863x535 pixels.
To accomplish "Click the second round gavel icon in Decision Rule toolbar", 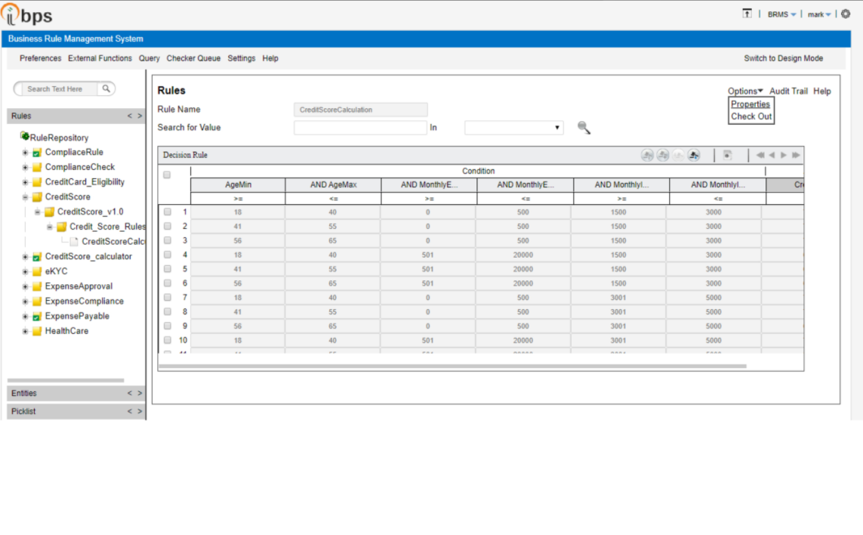I will point(663,156).
